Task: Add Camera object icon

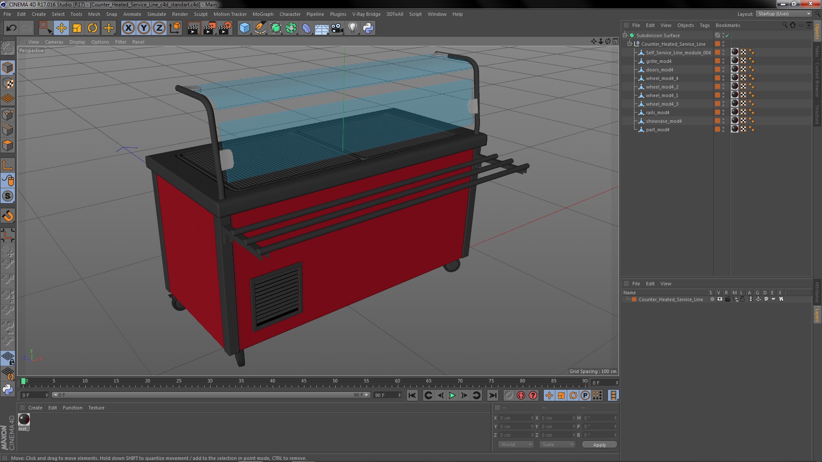Action: (x=337, y=28)
